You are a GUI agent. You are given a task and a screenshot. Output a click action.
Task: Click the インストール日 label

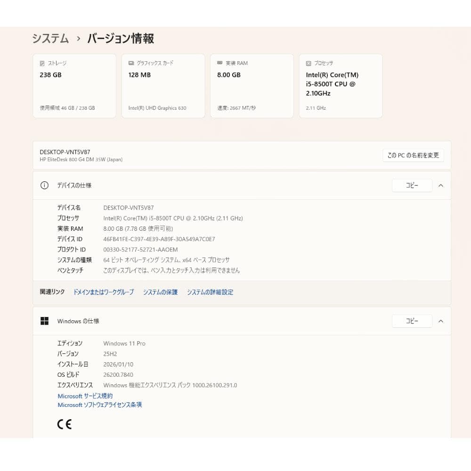click(x=73, y=364)
